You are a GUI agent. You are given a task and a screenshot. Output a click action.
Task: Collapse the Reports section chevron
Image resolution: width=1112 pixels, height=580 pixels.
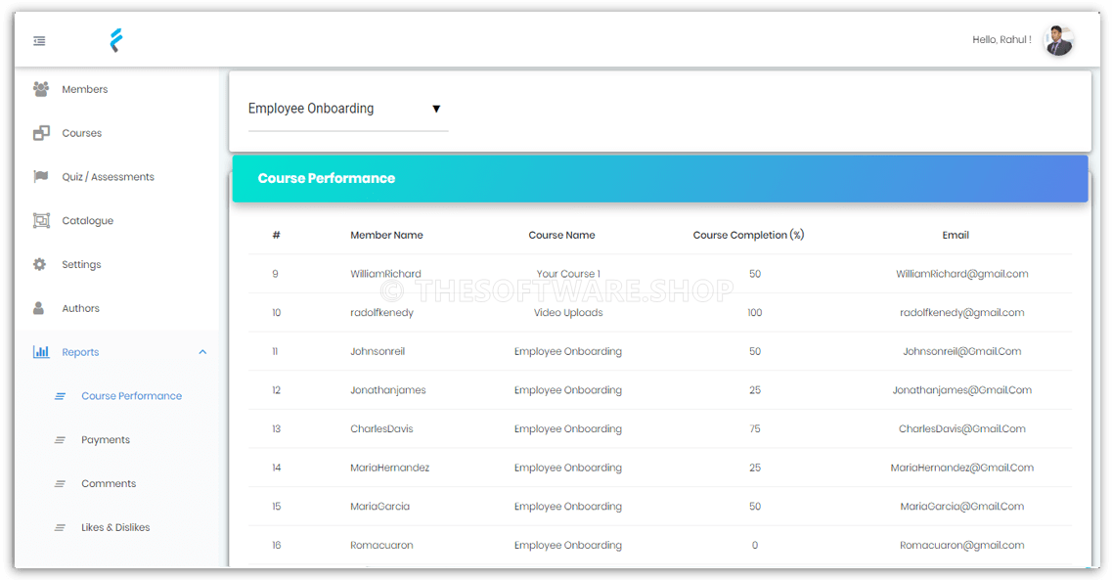(x=202, y=351)
